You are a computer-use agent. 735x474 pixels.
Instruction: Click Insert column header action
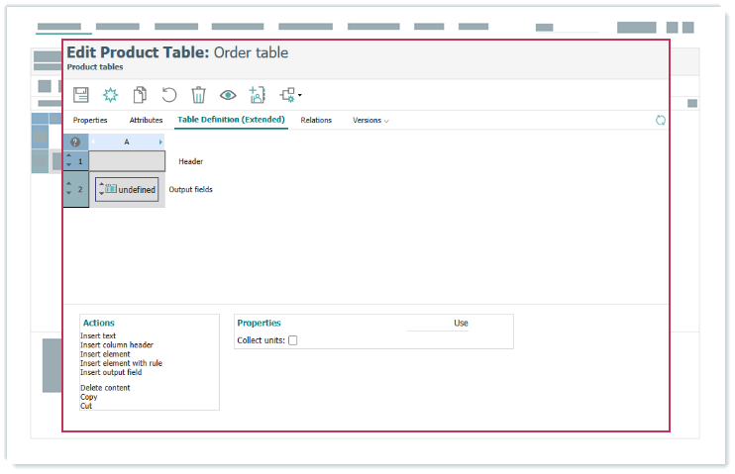click(117, 345)
